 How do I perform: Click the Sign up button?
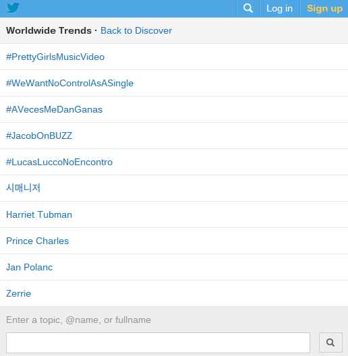coord(324,9)
